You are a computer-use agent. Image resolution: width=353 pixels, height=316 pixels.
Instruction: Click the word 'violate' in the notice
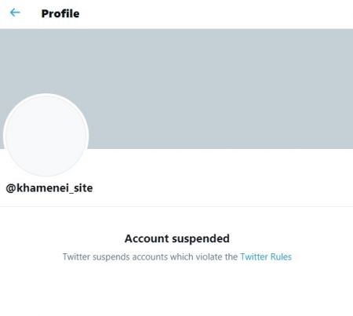coord(209,256)
